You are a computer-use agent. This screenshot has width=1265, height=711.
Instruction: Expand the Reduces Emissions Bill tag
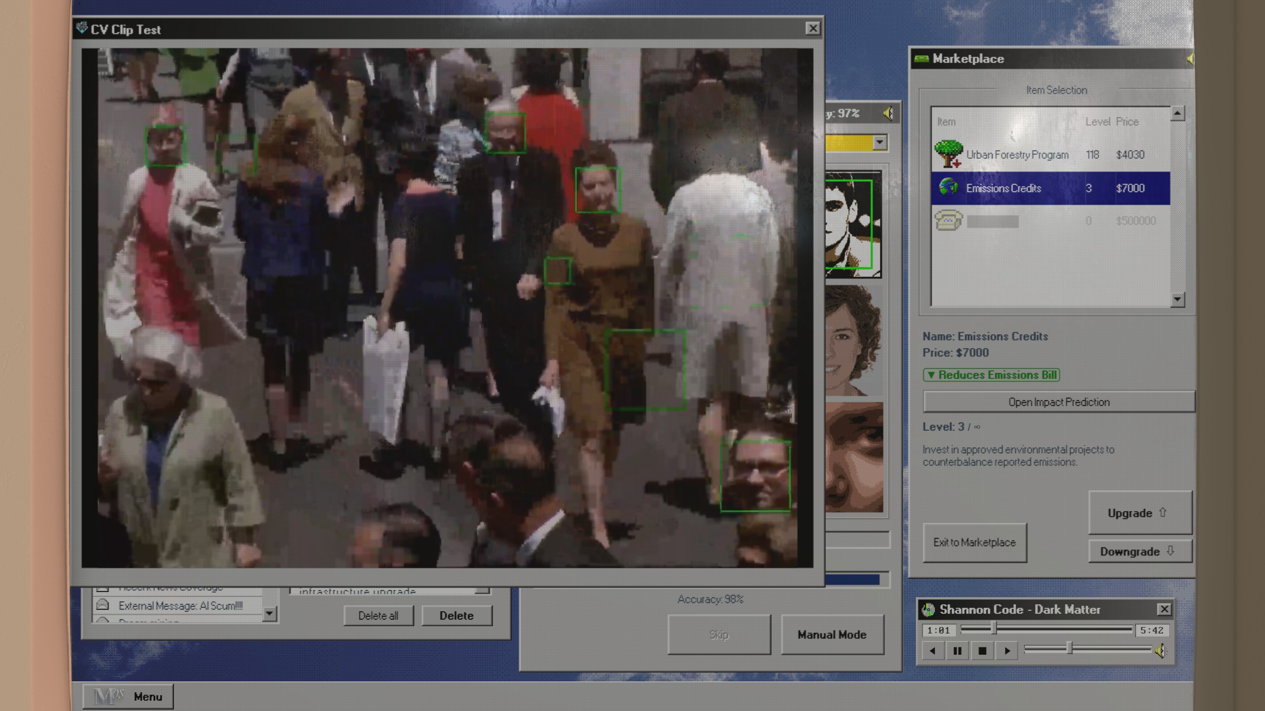point(991,375)
